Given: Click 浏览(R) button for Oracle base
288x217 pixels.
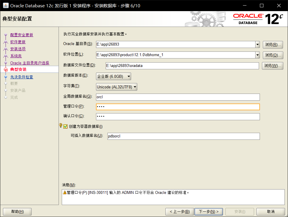Looking at the screenshot, I should click(x=273, y=45).
